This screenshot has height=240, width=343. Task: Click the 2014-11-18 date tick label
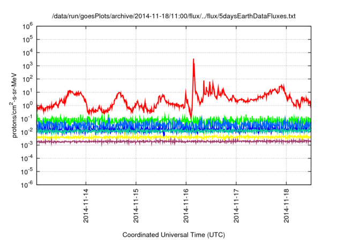(x=286, y=206)
